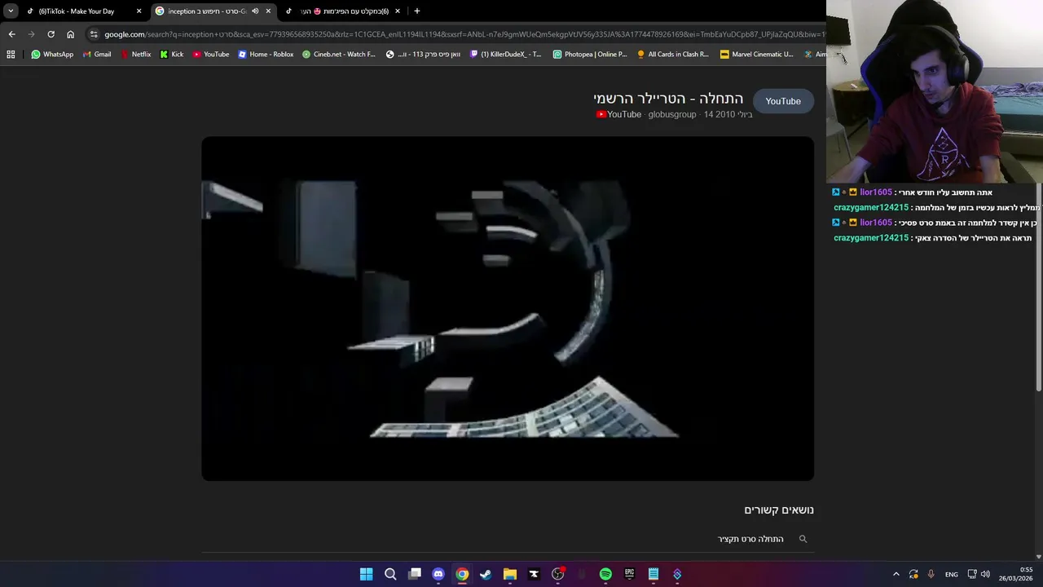Click first crazygamer124215 chat username
Screen dimensions: 1043x587
click(871, 208)
